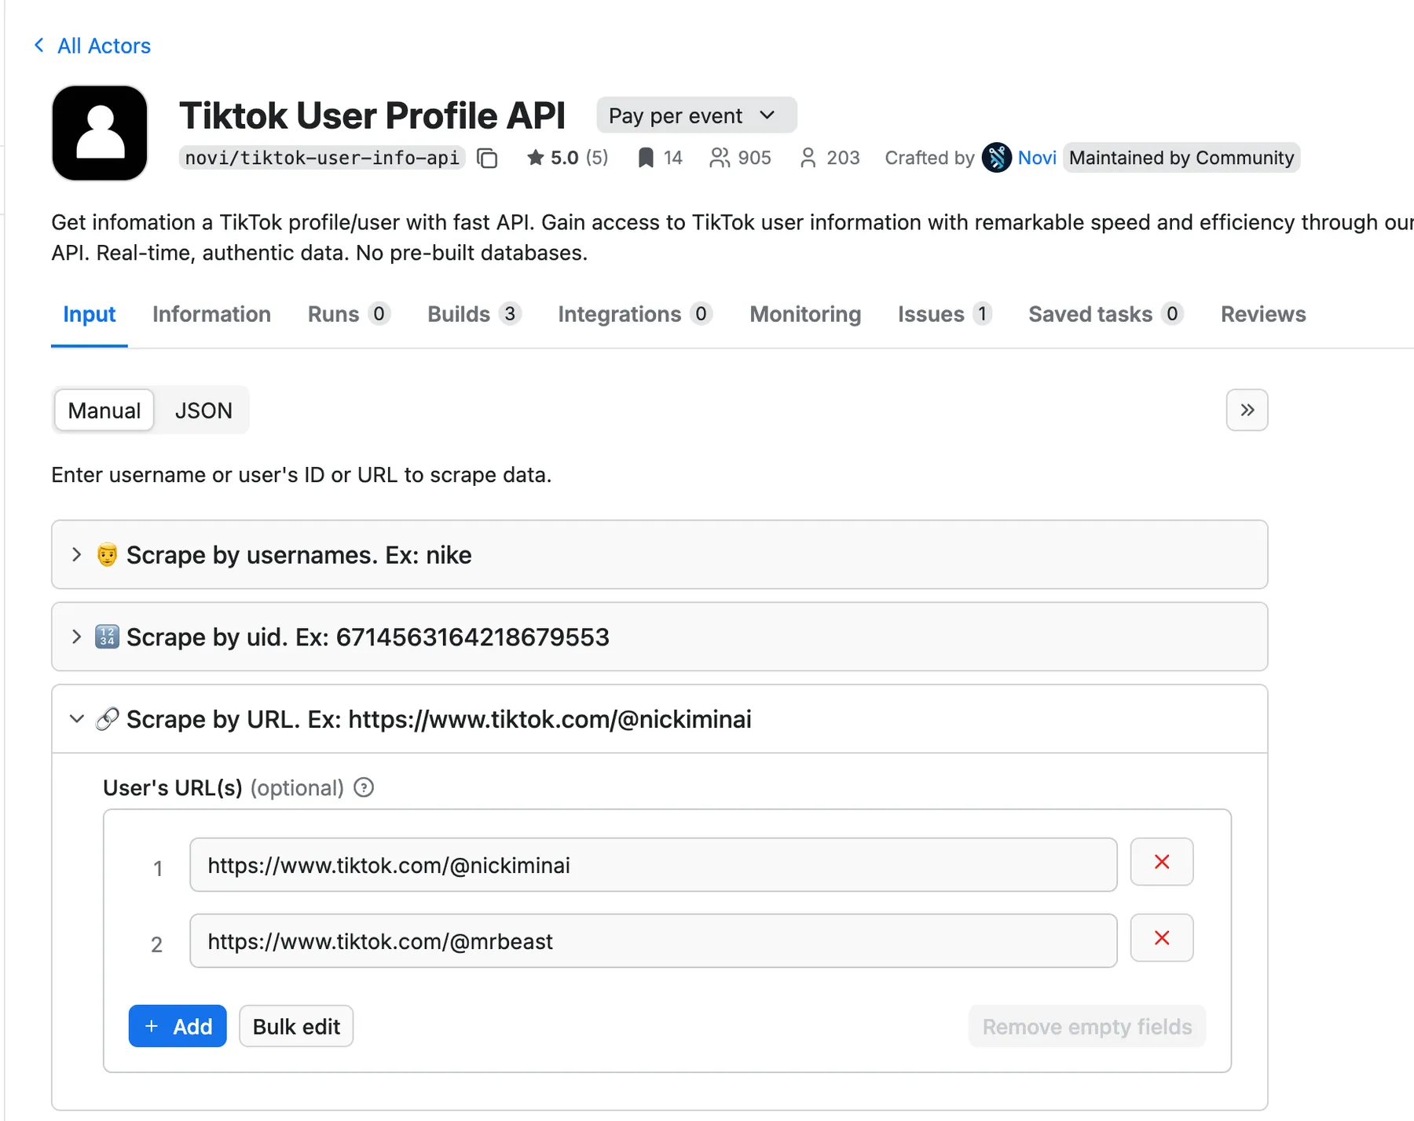Expand Scrape by usernames section
Viewport: 1414px width, 1121px height.
[x=76, y=555]
